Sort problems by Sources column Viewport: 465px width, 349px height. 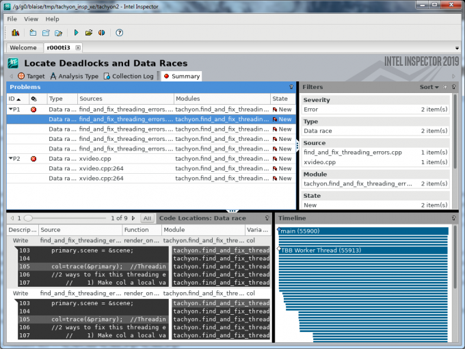tap(125, 99)
